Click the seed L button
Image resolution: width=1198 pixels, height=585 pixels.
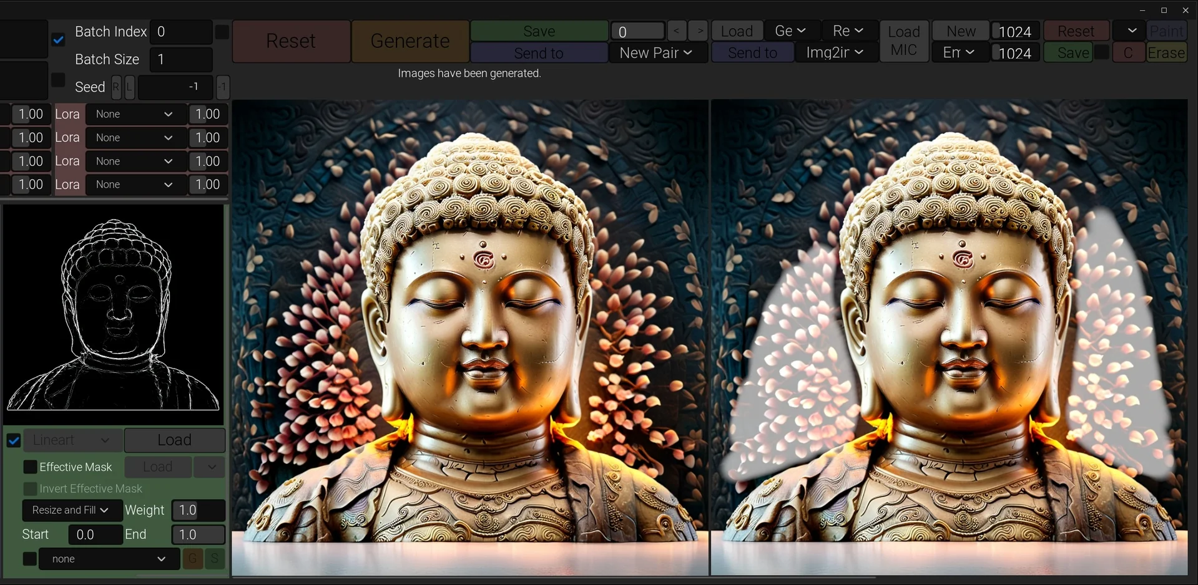coord(129,87)
